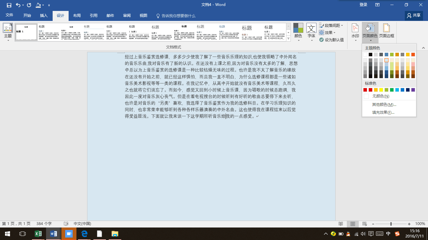
Task: Open the 效果 effects dropdown
Action: click(x=327, y=32)
